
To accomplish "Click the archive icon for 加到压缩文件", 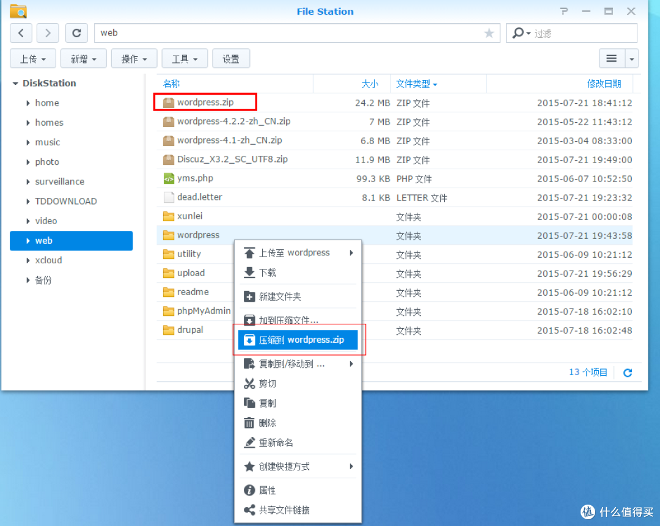I will (x=249, y=320).
